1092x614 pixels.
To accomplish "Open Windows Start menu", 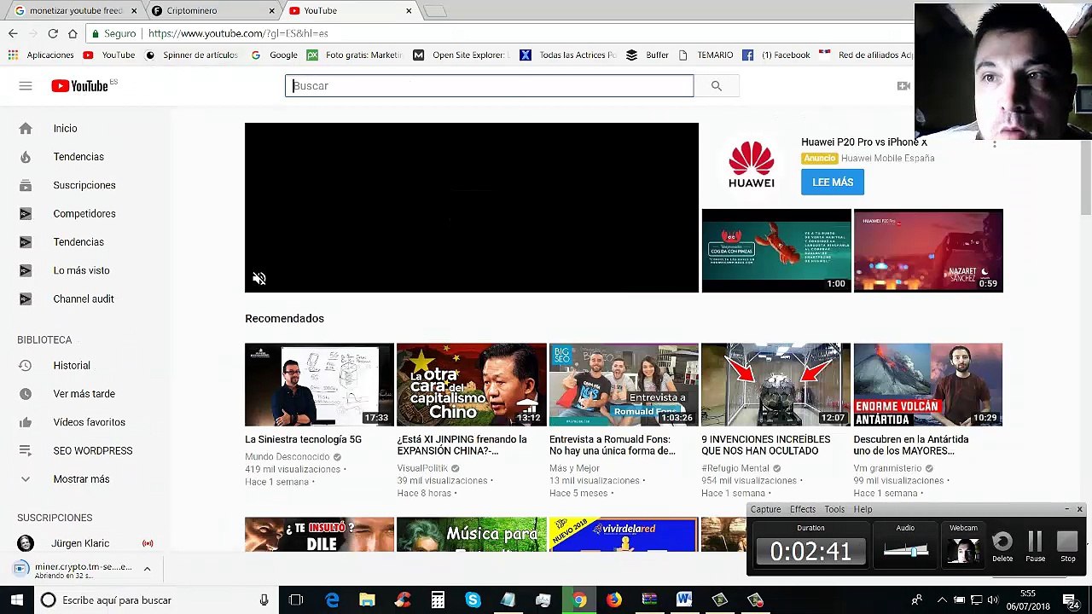I will point(16,600).
